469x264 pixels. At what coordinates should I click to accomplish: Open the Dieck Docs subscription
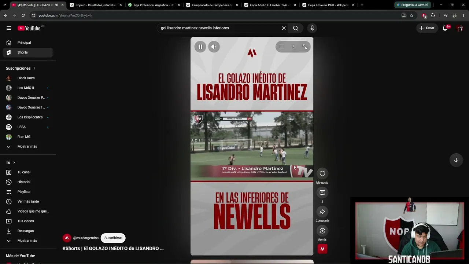[28, 78]
